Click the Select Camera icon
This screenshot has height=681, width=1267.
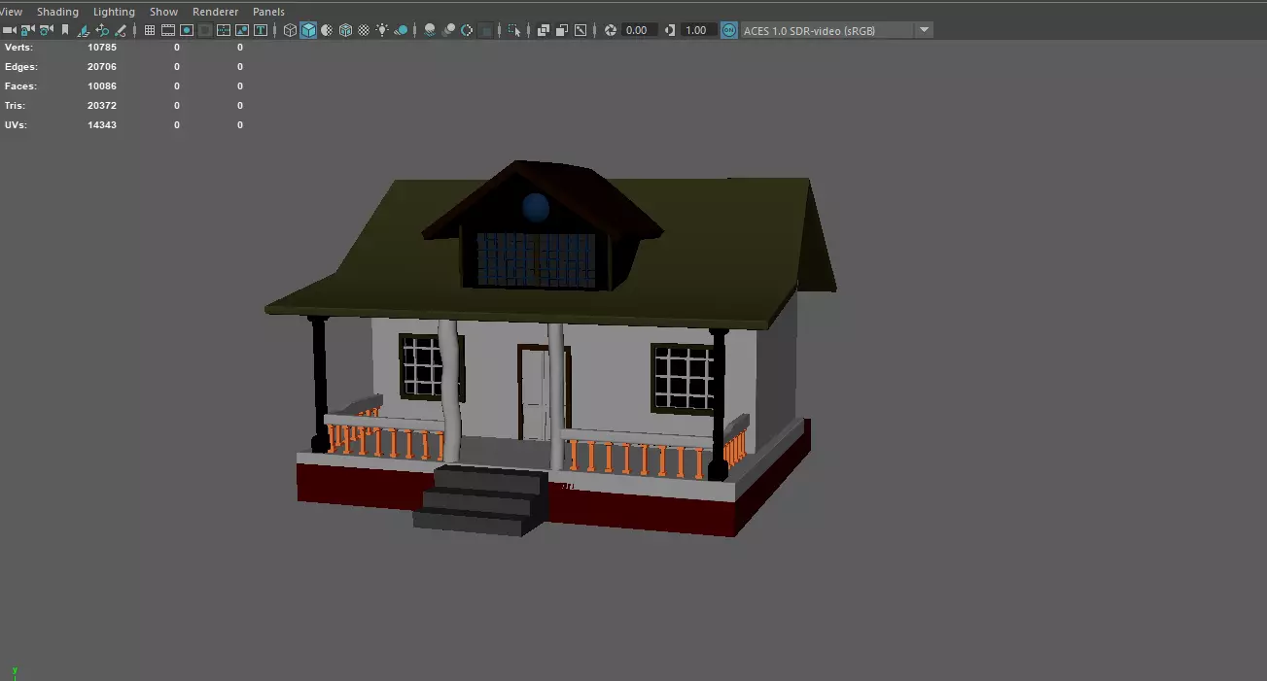[10, 30]
